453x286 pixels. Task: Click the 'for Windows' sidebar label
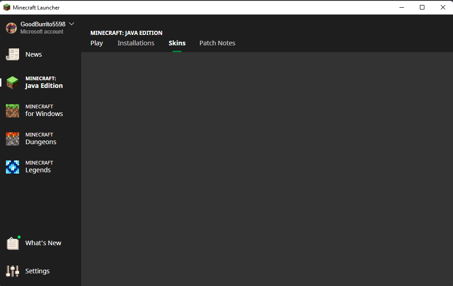44,114
